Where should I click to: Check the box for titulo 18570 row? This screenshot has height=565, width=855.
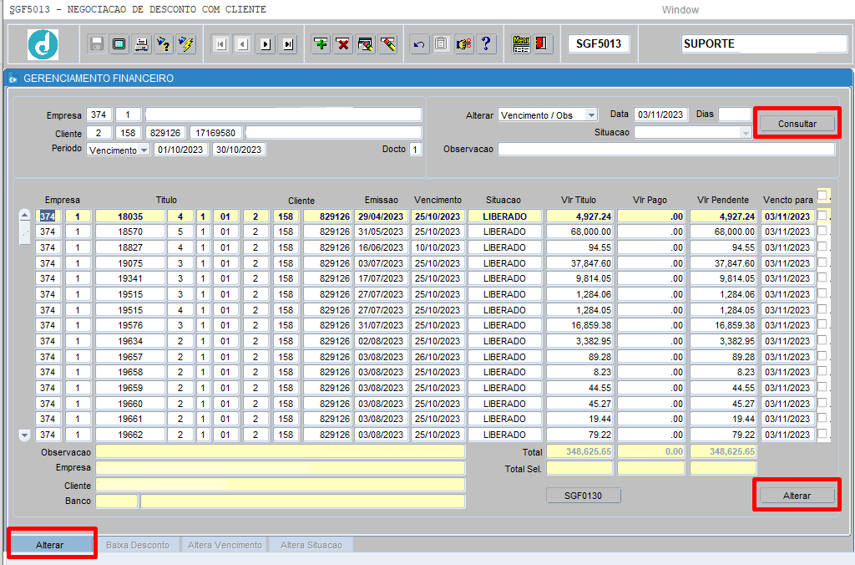pyautogui.click(x=822, y=231)
